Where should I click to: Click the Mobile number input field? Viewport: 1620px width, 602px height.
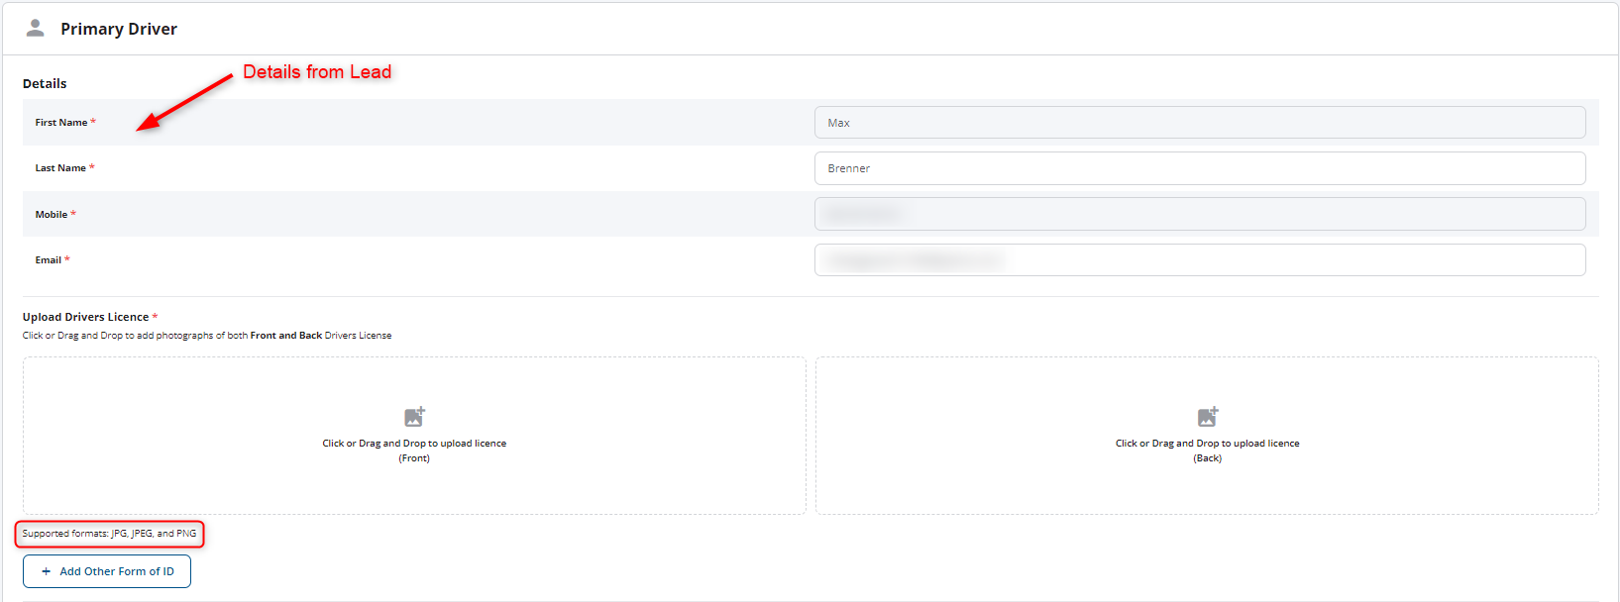click(1200, 214)
